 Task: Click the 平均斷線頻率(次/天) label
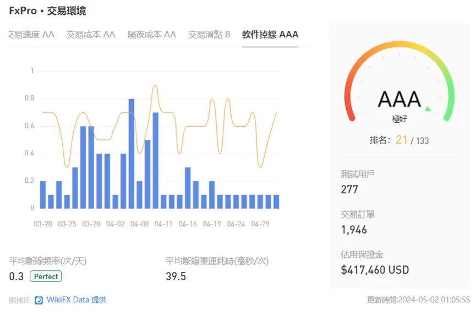[x=48, y=261]
